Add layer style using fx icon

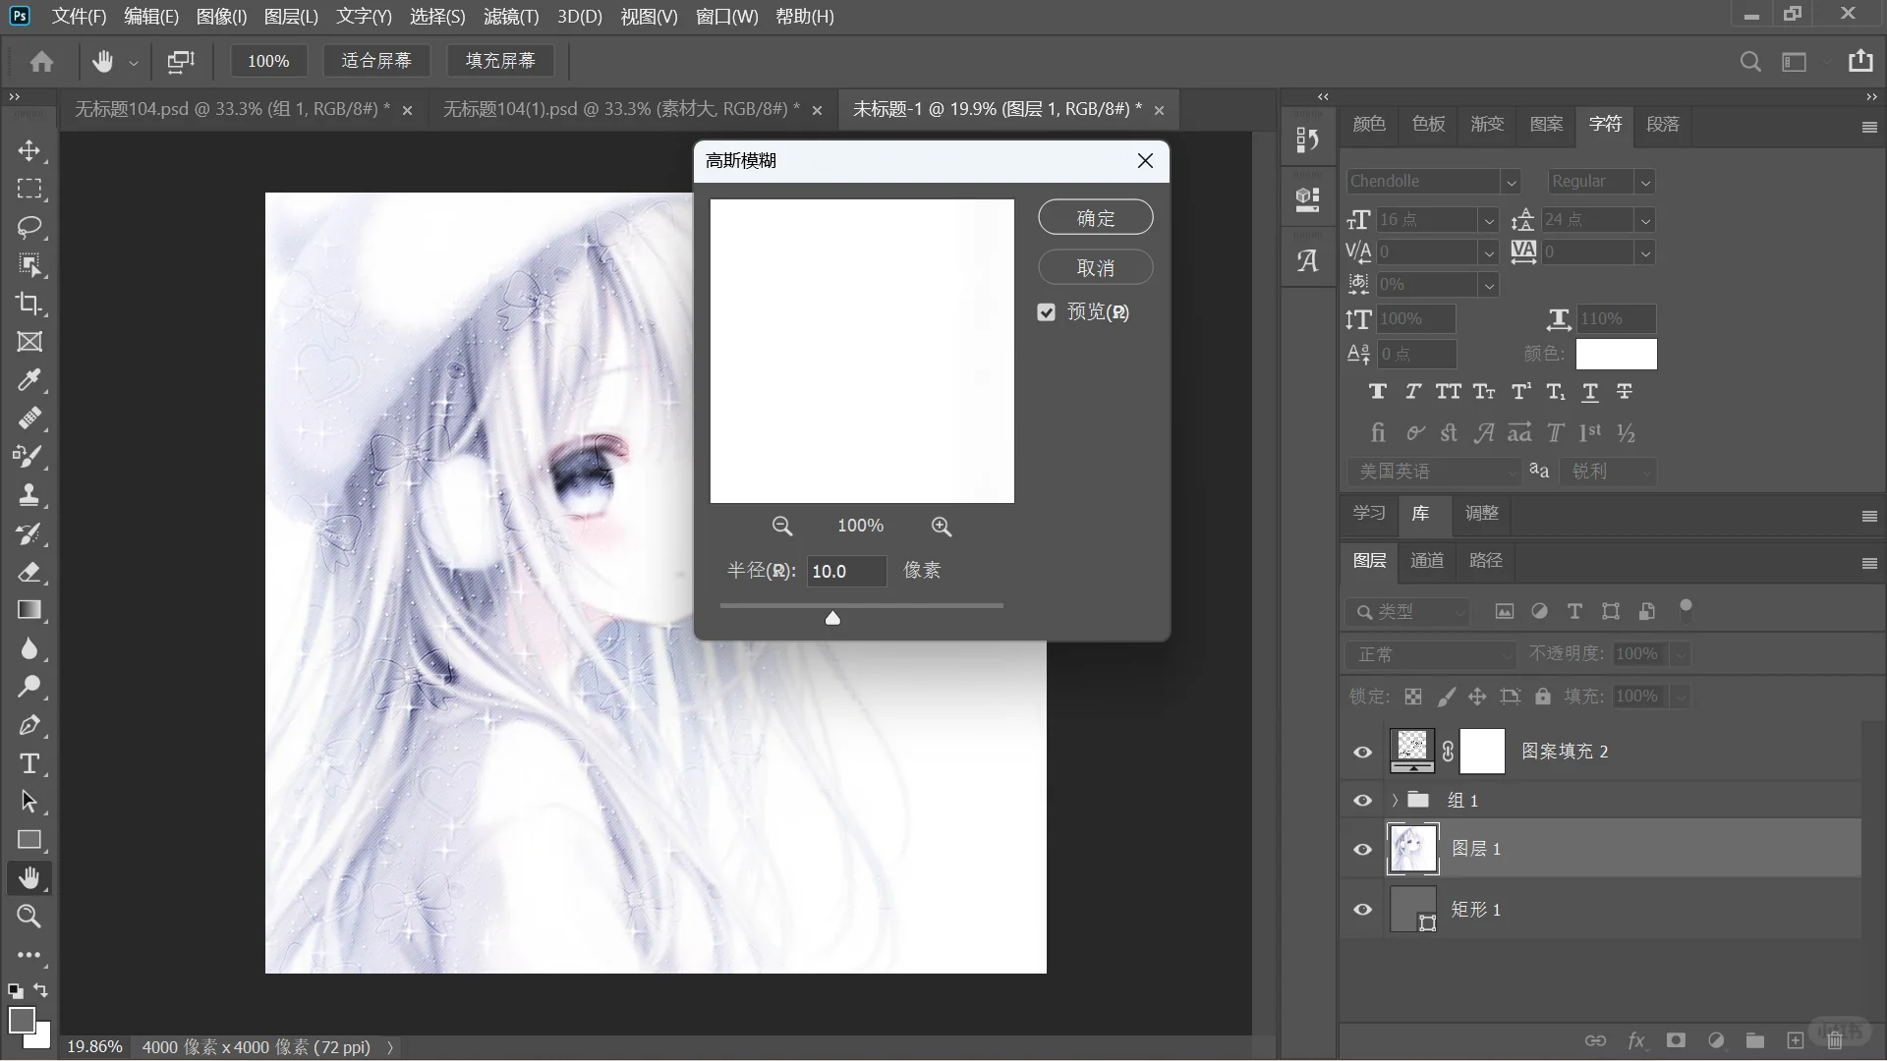1636,1040
